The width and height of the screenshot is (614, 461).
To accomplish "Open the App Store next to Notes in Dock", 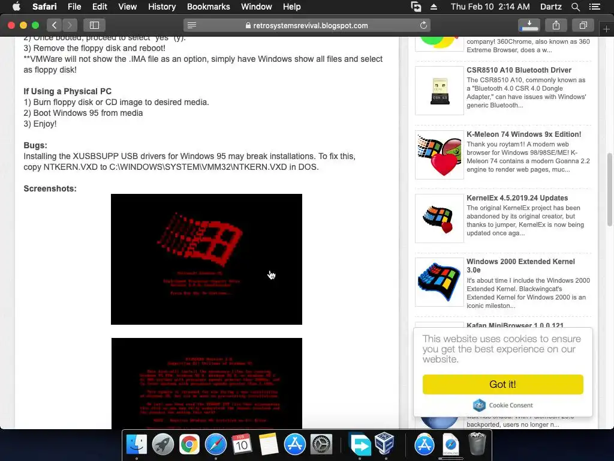I will click(295, 445).
